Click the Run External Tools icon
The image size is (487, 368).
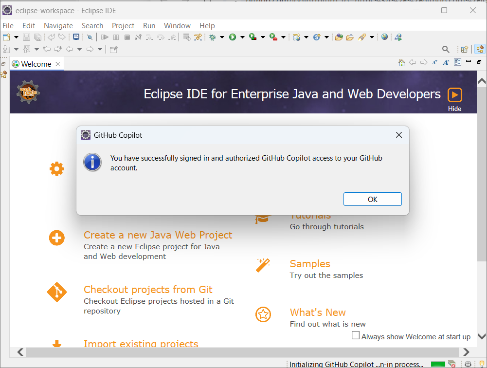coord(273,37)
